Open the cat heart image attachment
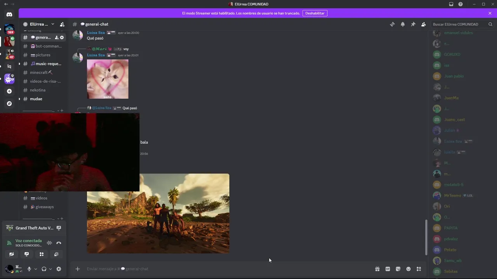The width and height of the screenshot is (497, 279). coord(108,79)
